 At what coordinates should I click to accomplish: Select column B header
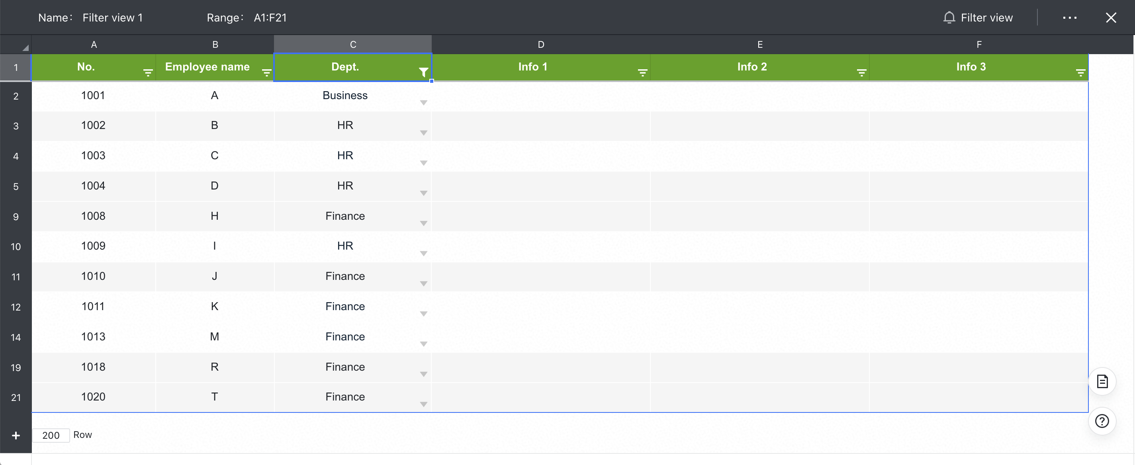tap(215, 45)
